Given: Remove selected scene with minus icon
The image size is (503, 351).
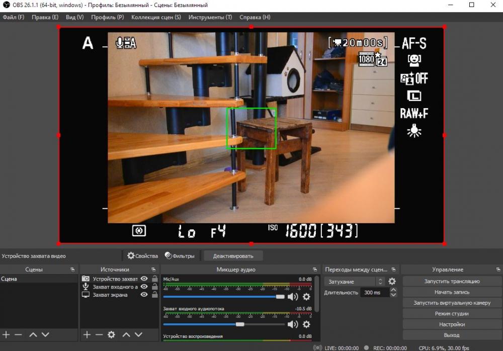Looking at the screenshot, I should tap(18, 334).
